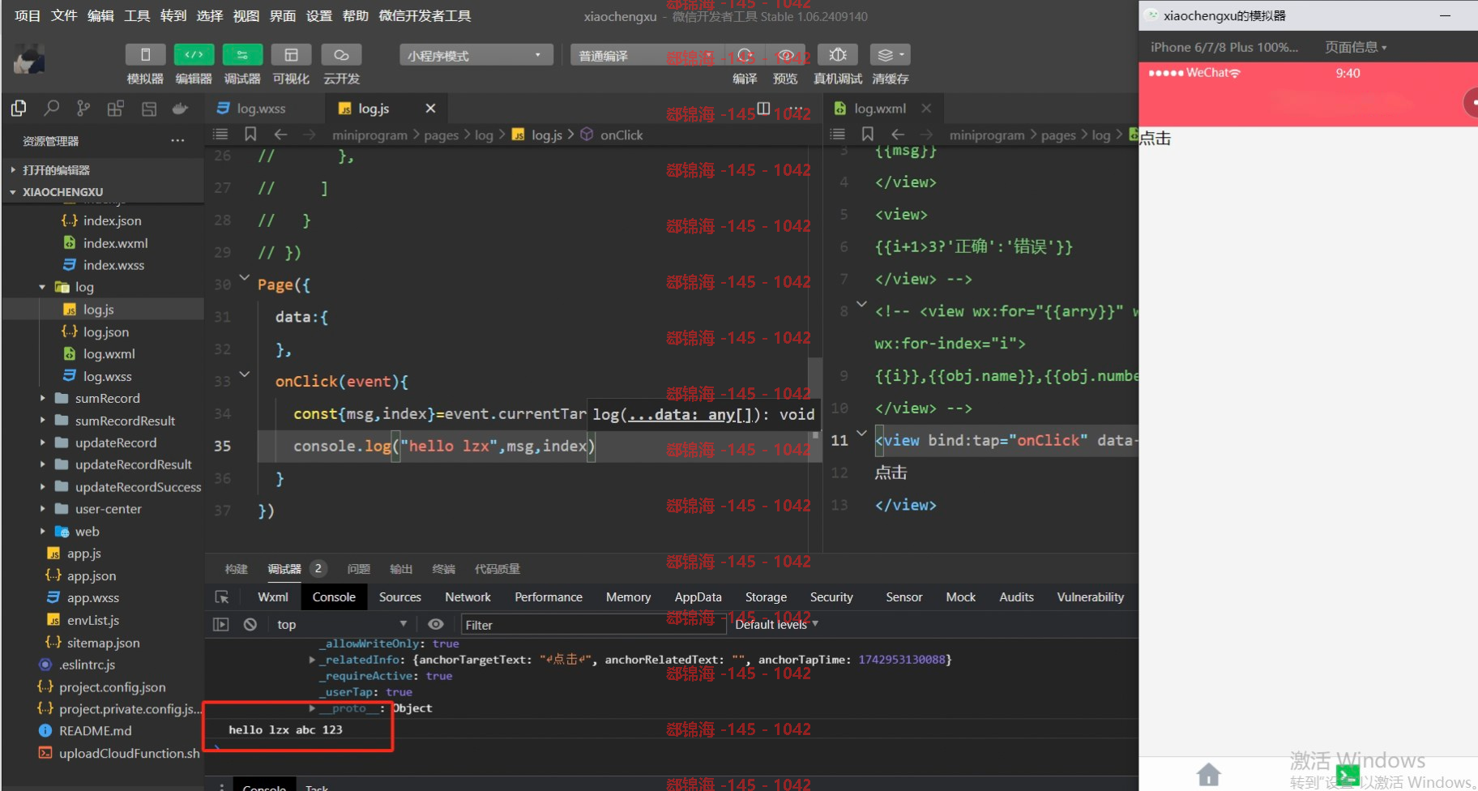Collapse the Page fold arrow at line 30
The width and height of the screenshot is (1478, 791).
pyautogui.click(x=244, y=277)
